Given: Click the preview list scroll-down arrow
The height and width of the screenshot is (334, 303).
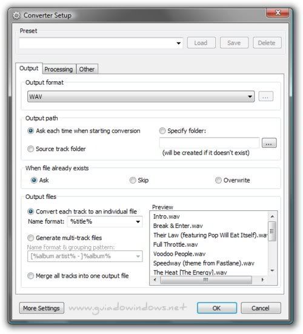Looking at the screenshot, I should tap(272, 270).
